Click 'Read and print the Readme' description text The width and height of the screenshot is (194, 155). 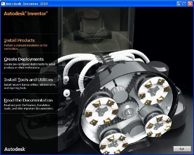click(29, 107)
